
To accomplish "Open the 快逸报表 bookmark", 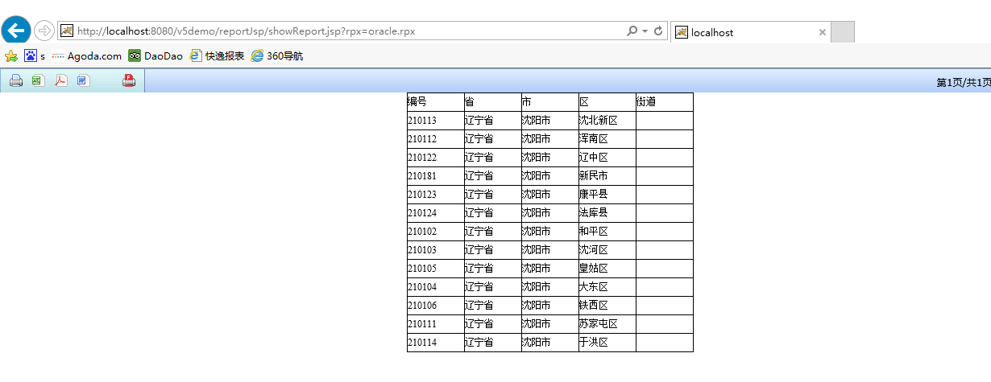I will point(217,56).
